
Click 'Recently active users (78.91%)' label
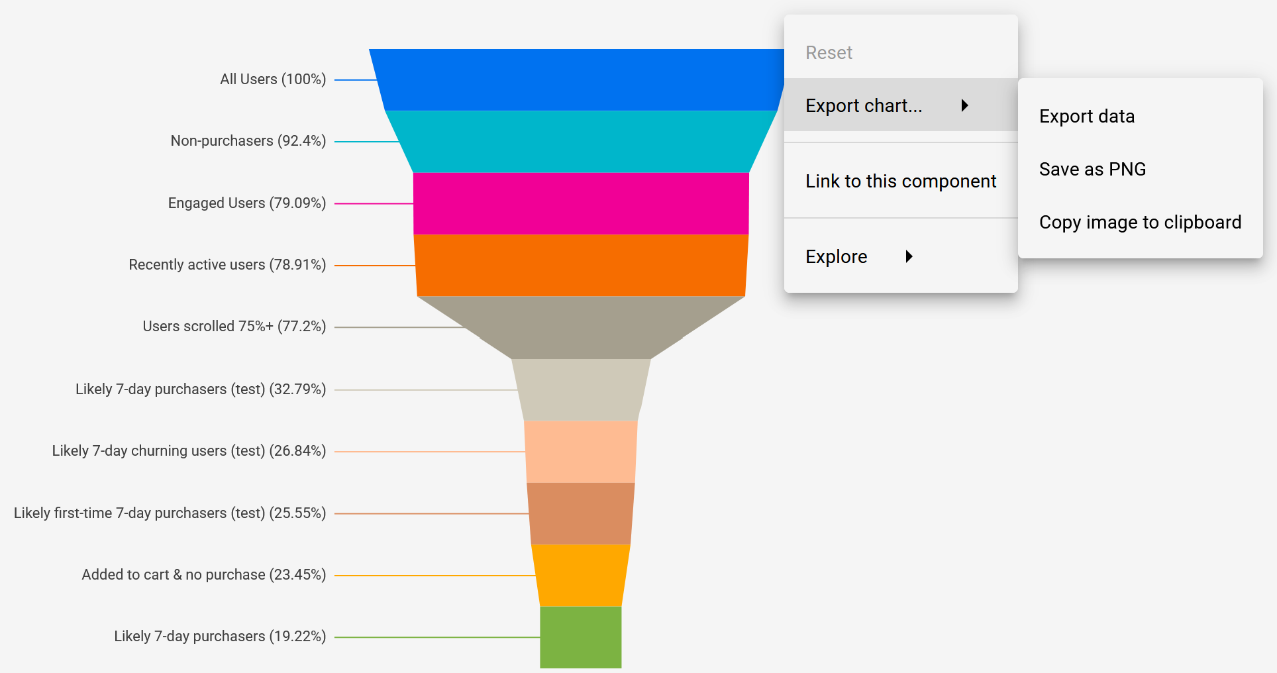pos(227,265)
